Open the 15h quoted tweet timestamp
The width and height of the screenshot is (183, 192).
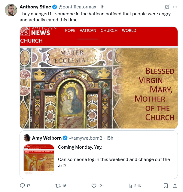tap(109, 138)
